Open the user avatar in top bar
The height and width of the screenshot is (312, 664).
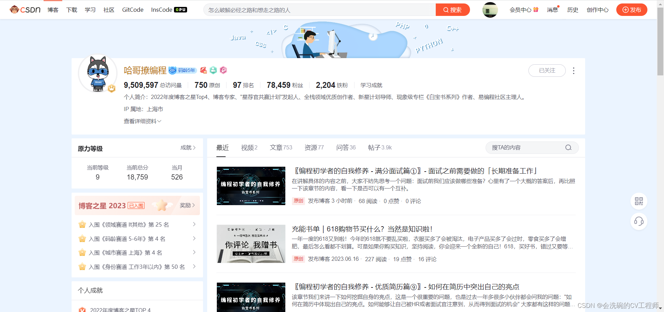coord(490,10)
